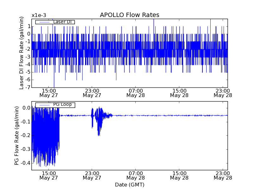
Task: Click the APOLLO Flow Rates chart title
Action: [129, 15]
